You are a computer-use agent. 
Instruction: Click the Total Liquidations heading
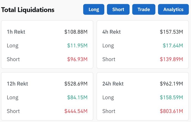(28, 10)
